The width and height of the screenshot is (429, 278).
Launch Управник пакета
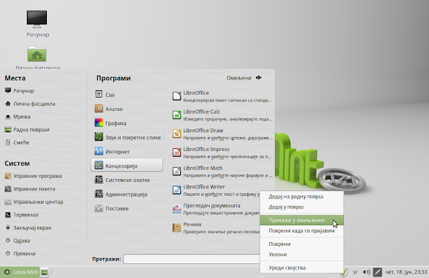click(x=30, y=189)
